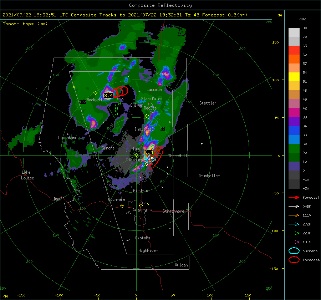
Task: Click the 'Annot: tops (km)' annotation text
Action: click(25, 24)
